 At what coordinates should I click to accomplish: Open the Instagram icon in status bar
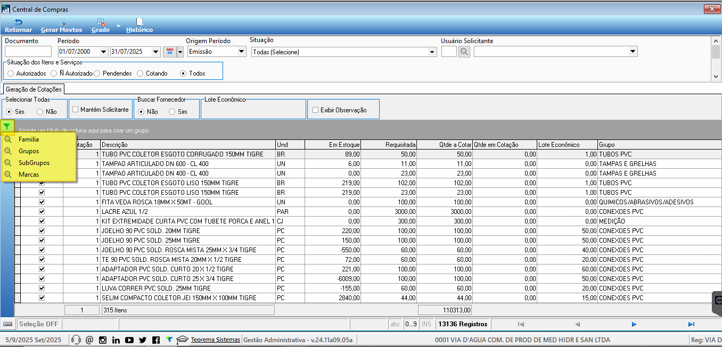103,340
